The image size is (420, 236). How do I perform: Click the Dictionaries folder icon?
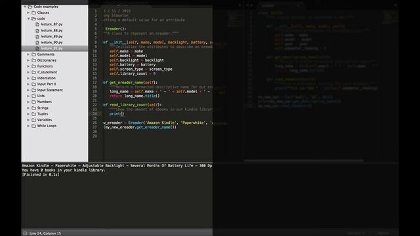pos(33,60)
